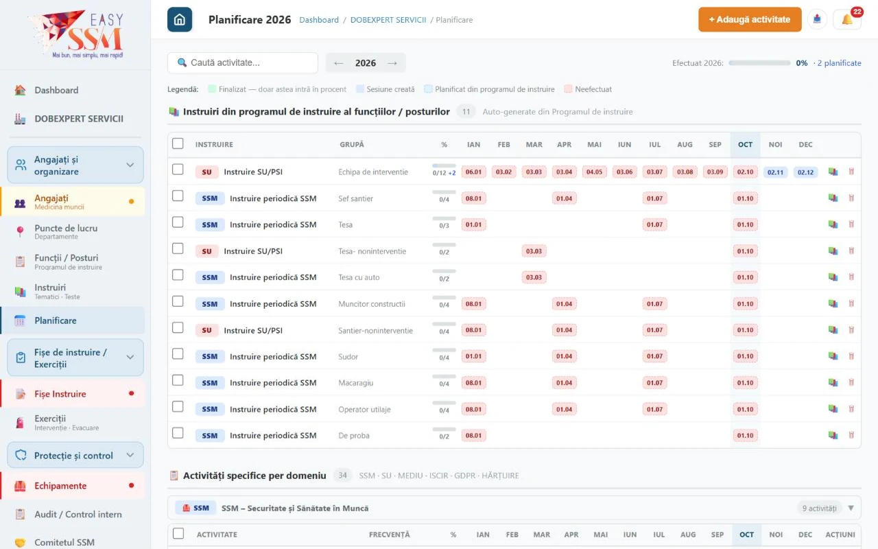
Task: Click the books icon in the Sef santier row
Action: tap(833, 198)
